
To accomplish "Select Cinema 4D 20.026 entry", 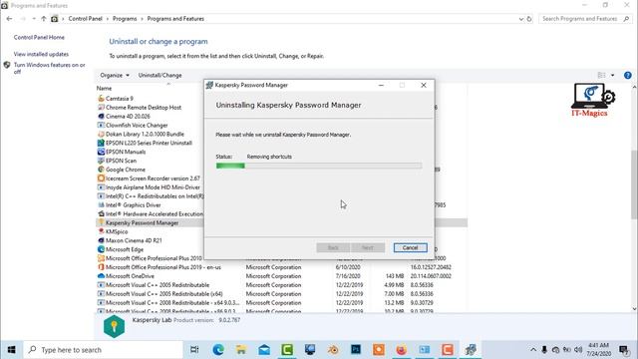I will click(128, 117).
